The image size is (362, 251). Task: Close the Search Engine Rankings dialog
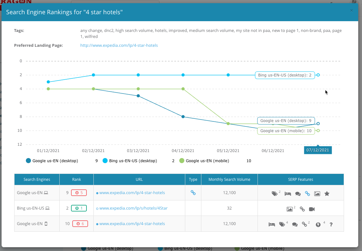[x=352, y=10]
